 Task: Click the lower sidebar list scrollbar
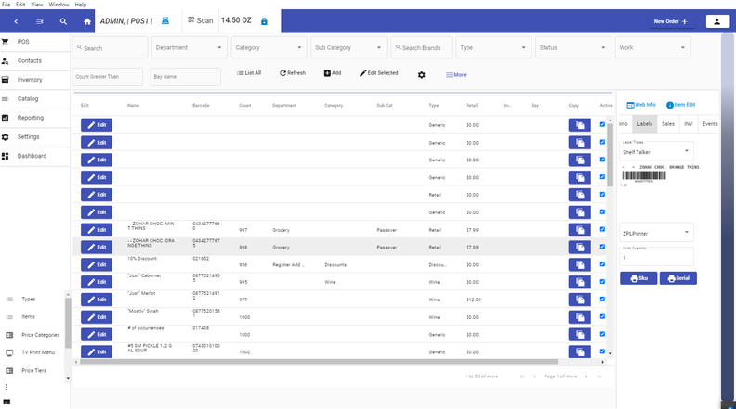tap(68, 324)
